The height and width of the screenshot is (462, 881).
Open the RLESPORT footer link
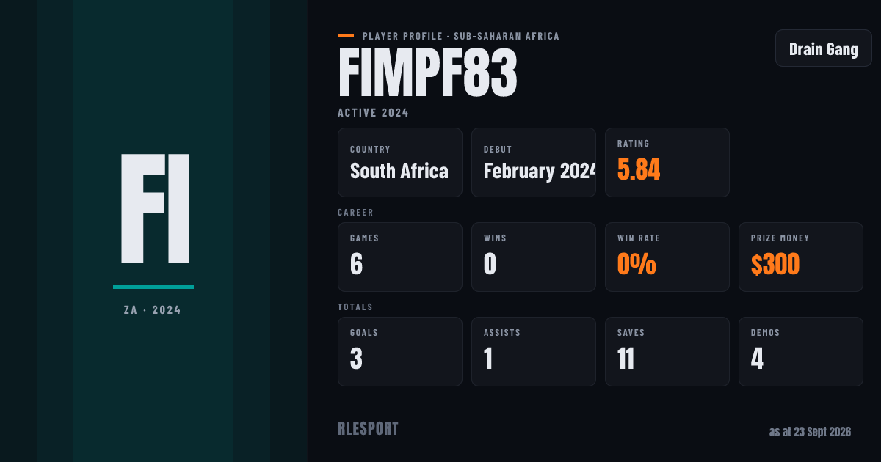coord(368,429)
